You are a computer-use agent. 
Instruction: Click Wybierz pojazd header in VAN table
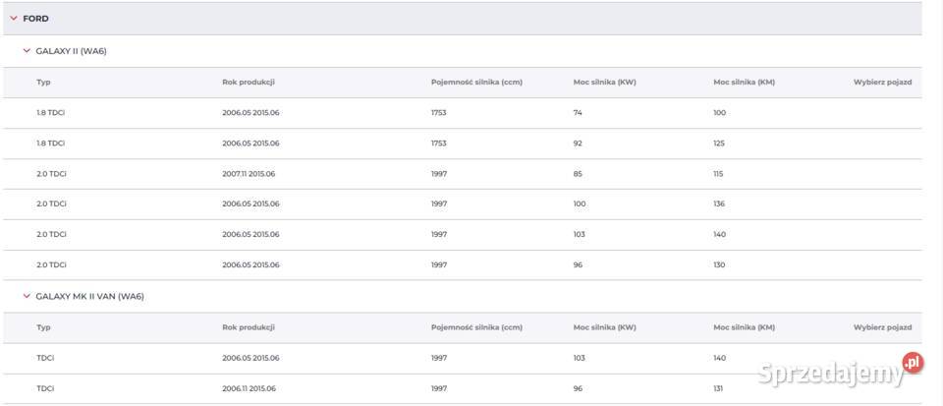[882, 327]
